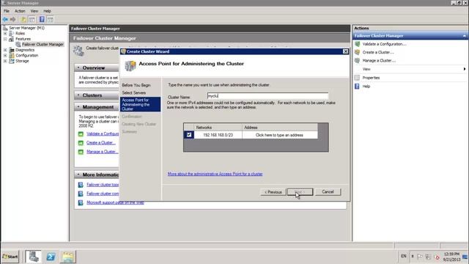Click the Address column header
This screenshot has width=469, height=264.
[x=280, y=127]
